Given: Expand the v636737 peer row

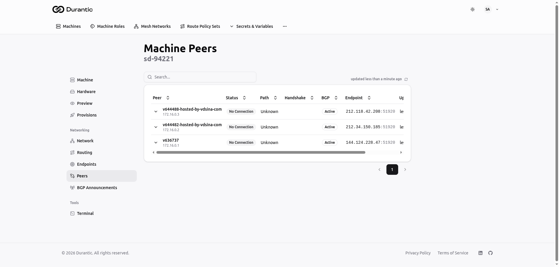Looking at the screenshot, I should (156, 143).
